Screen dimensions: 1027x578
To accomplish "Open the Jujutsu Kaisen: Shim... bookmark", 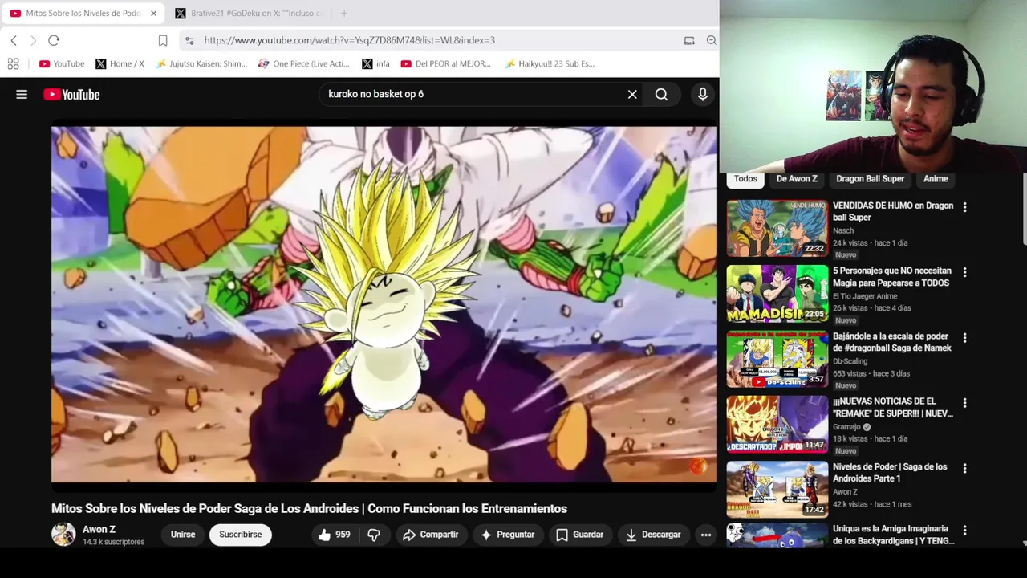I will click(x=201, y=63).
